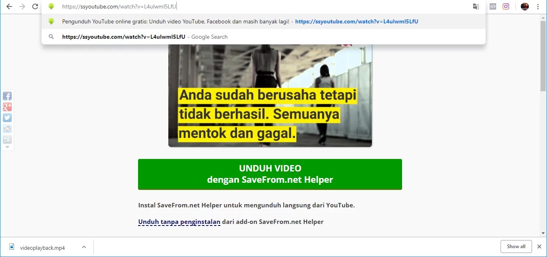Click the Twitter share icon
The width and height of the screenshot is (547, 257).
pyautogui.click(x=7, y=118)
